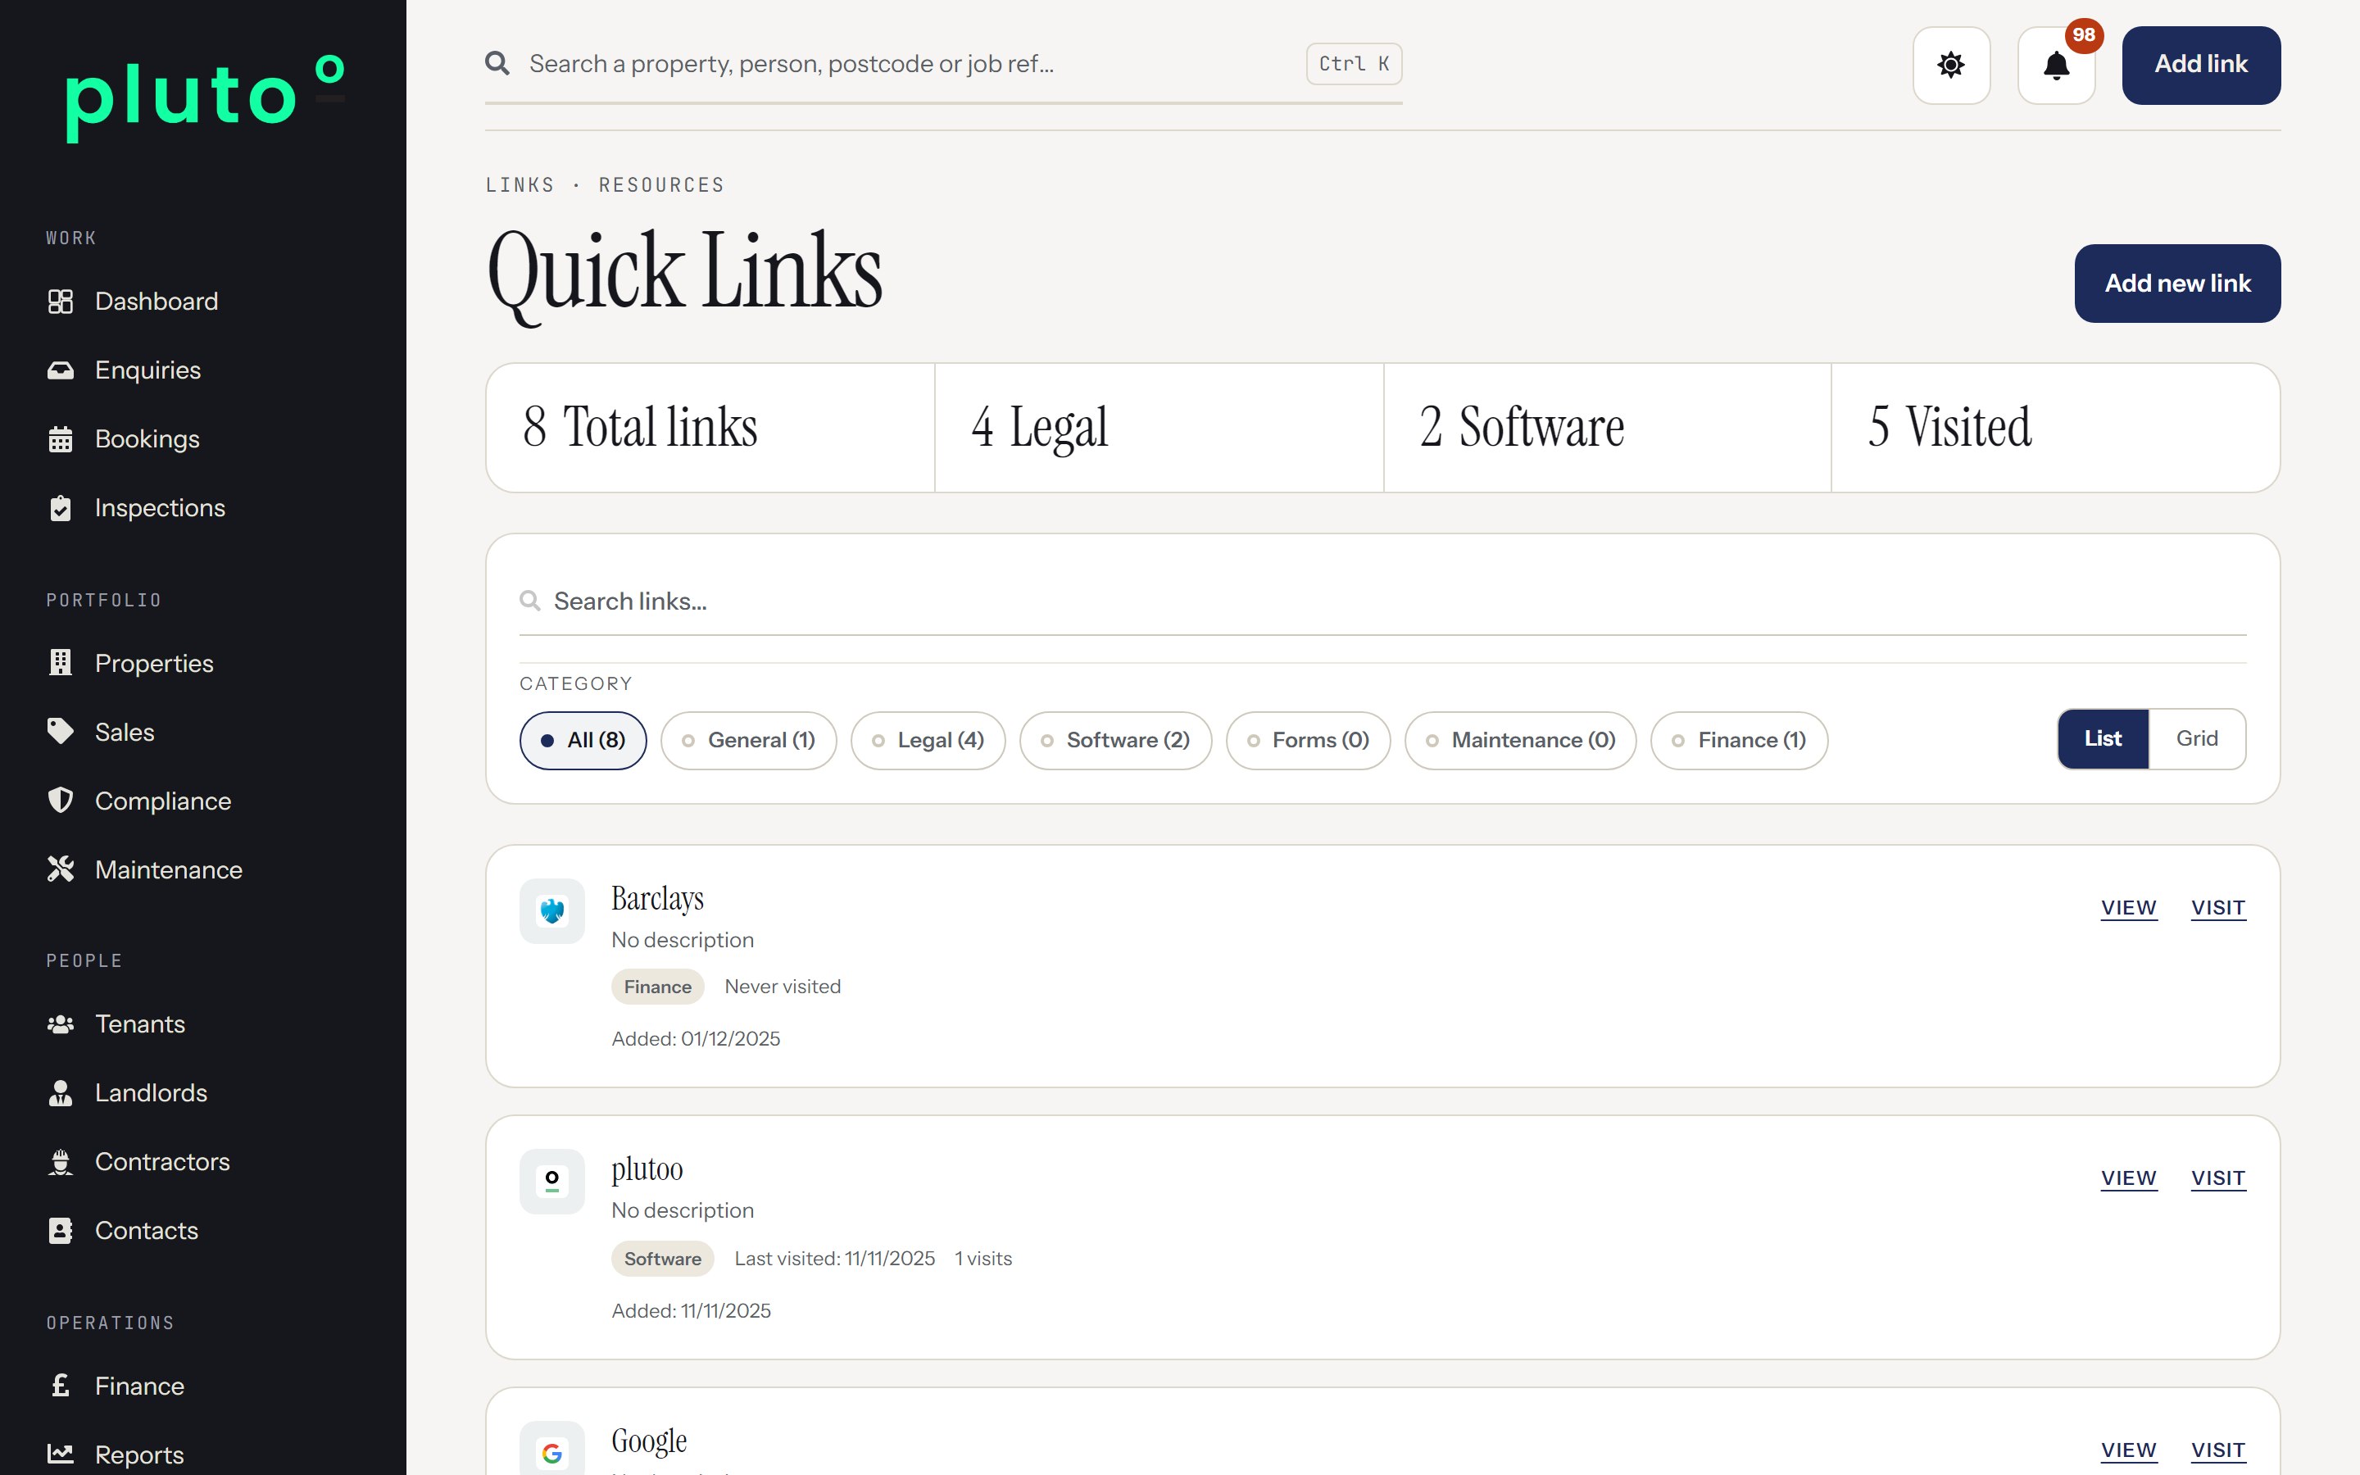
Task: View the plutoo link details
Action: (2129, 1178)
